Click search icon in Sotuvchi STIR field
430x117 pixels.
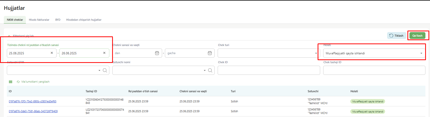(105, 71)
